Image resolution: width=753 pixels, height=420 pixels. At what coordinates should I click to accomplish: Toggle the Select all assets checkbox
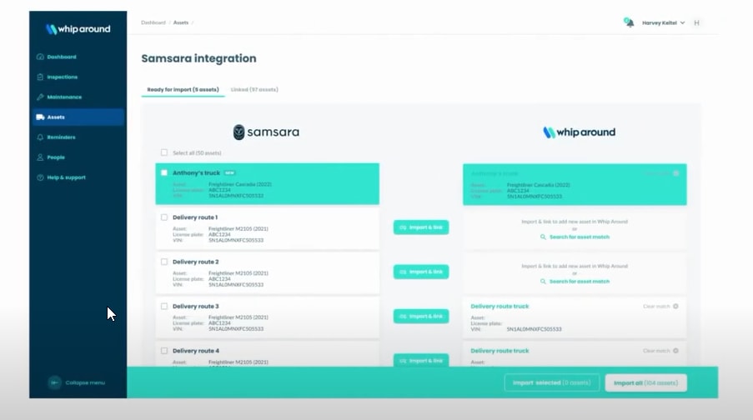164,152
